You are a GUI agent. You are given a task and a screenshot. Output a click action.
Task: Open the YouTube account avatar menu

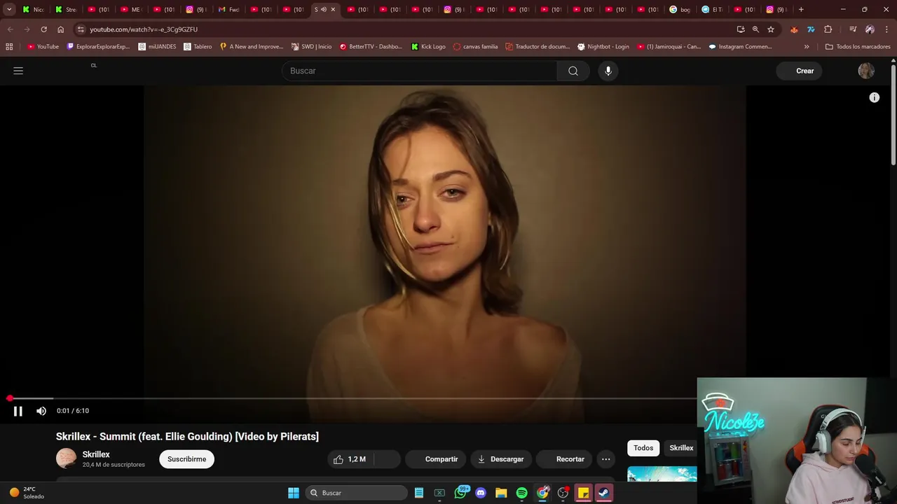coord(866,71)
